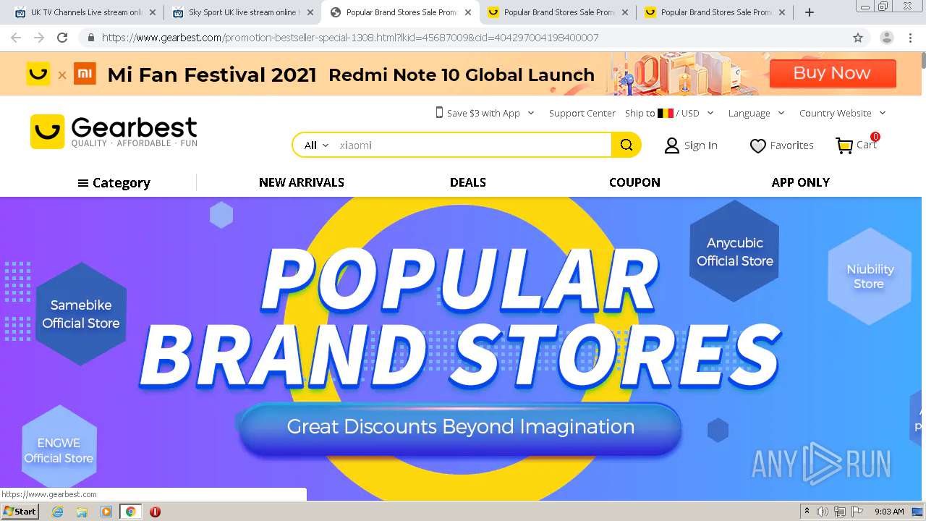Open Chrome three-dot menu
This screenshot has height=521, width=926.
click(910, 38)
